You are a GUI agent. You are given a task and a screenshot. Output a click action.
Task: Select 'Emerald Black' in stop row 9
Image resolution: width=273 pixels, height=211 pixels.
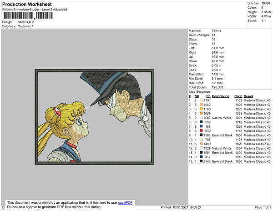[x=222, y=135]
